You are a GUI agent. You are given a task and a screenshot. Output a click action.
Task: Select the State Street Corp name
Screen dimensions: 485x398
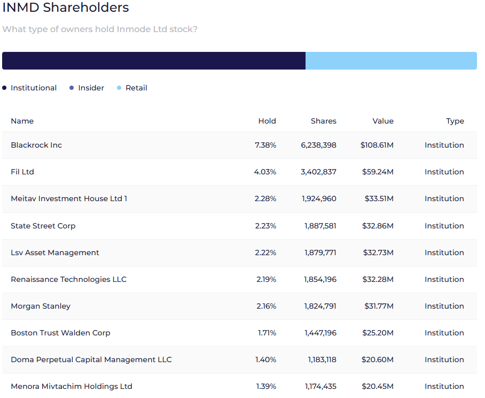coord(43,226)
